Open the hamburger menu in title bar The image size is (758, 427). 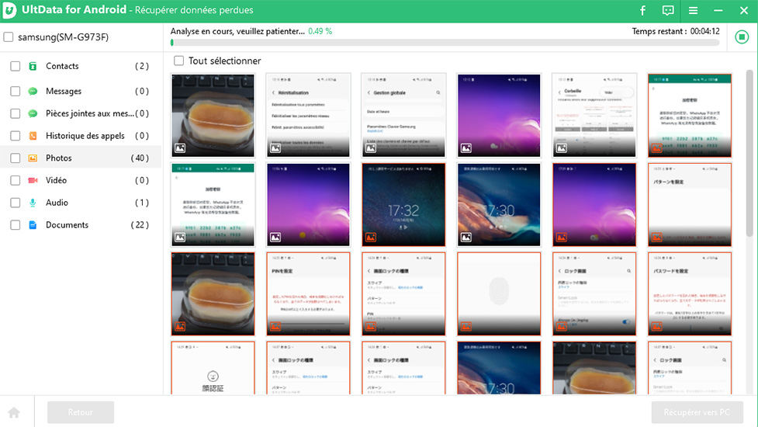point(693,11)
